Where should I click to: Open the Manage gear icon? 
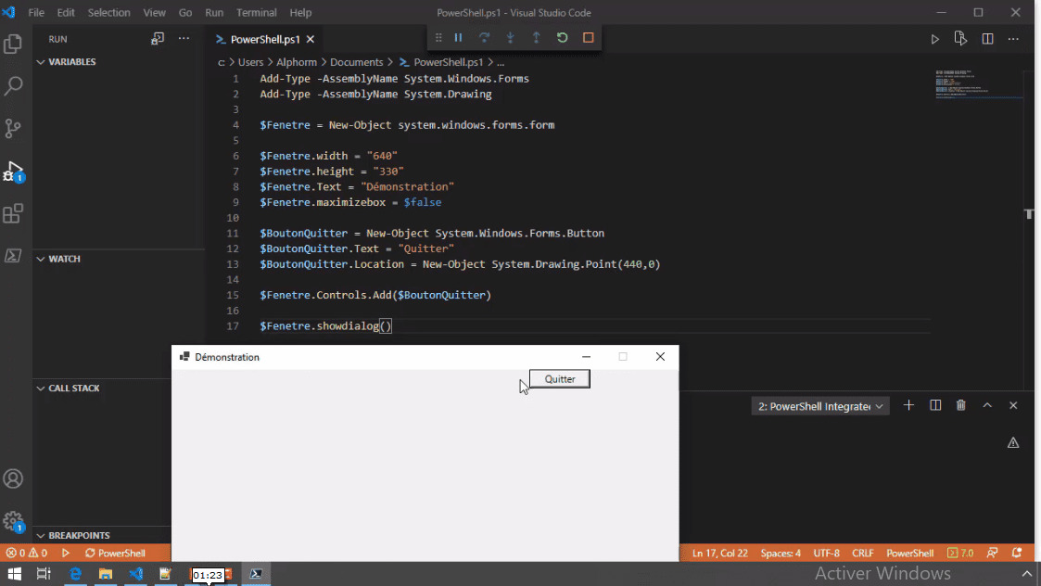pos(13,521)
